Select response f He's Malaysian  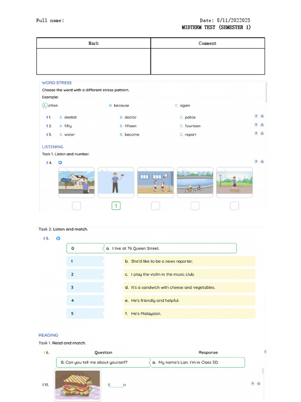click(x=189, y=314)
